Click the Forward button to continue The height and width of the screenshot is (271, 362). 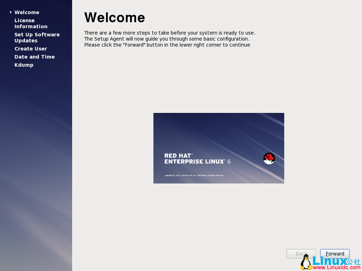[334, 254]
